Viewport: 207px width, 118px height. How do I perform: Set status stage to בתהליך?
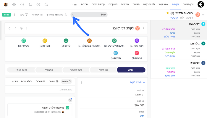point(49,70)
